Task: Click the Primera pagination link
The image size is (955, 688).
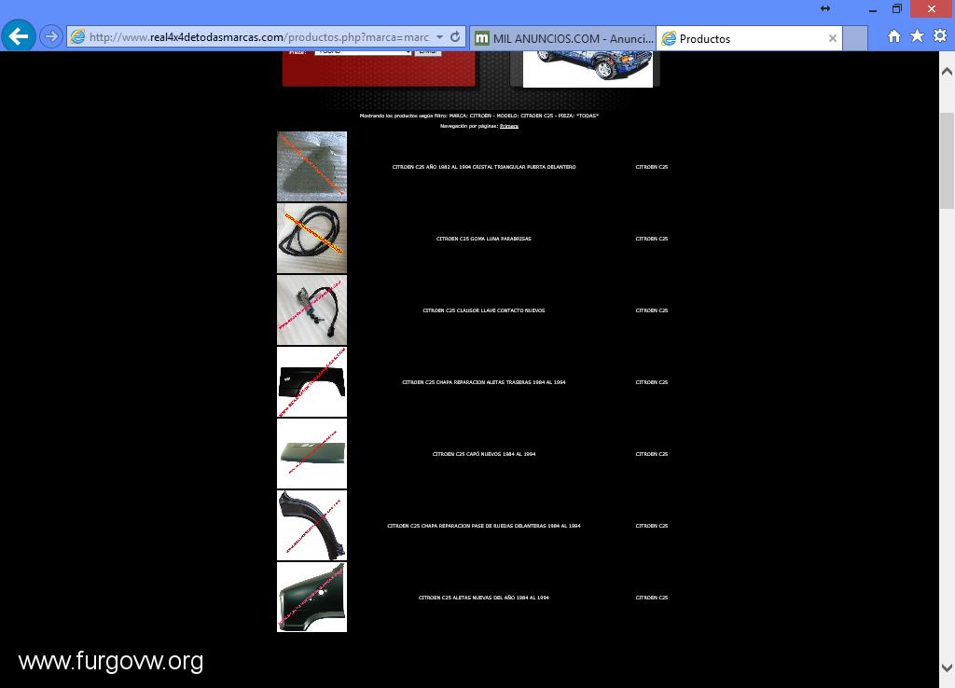Action: point(509,126)
